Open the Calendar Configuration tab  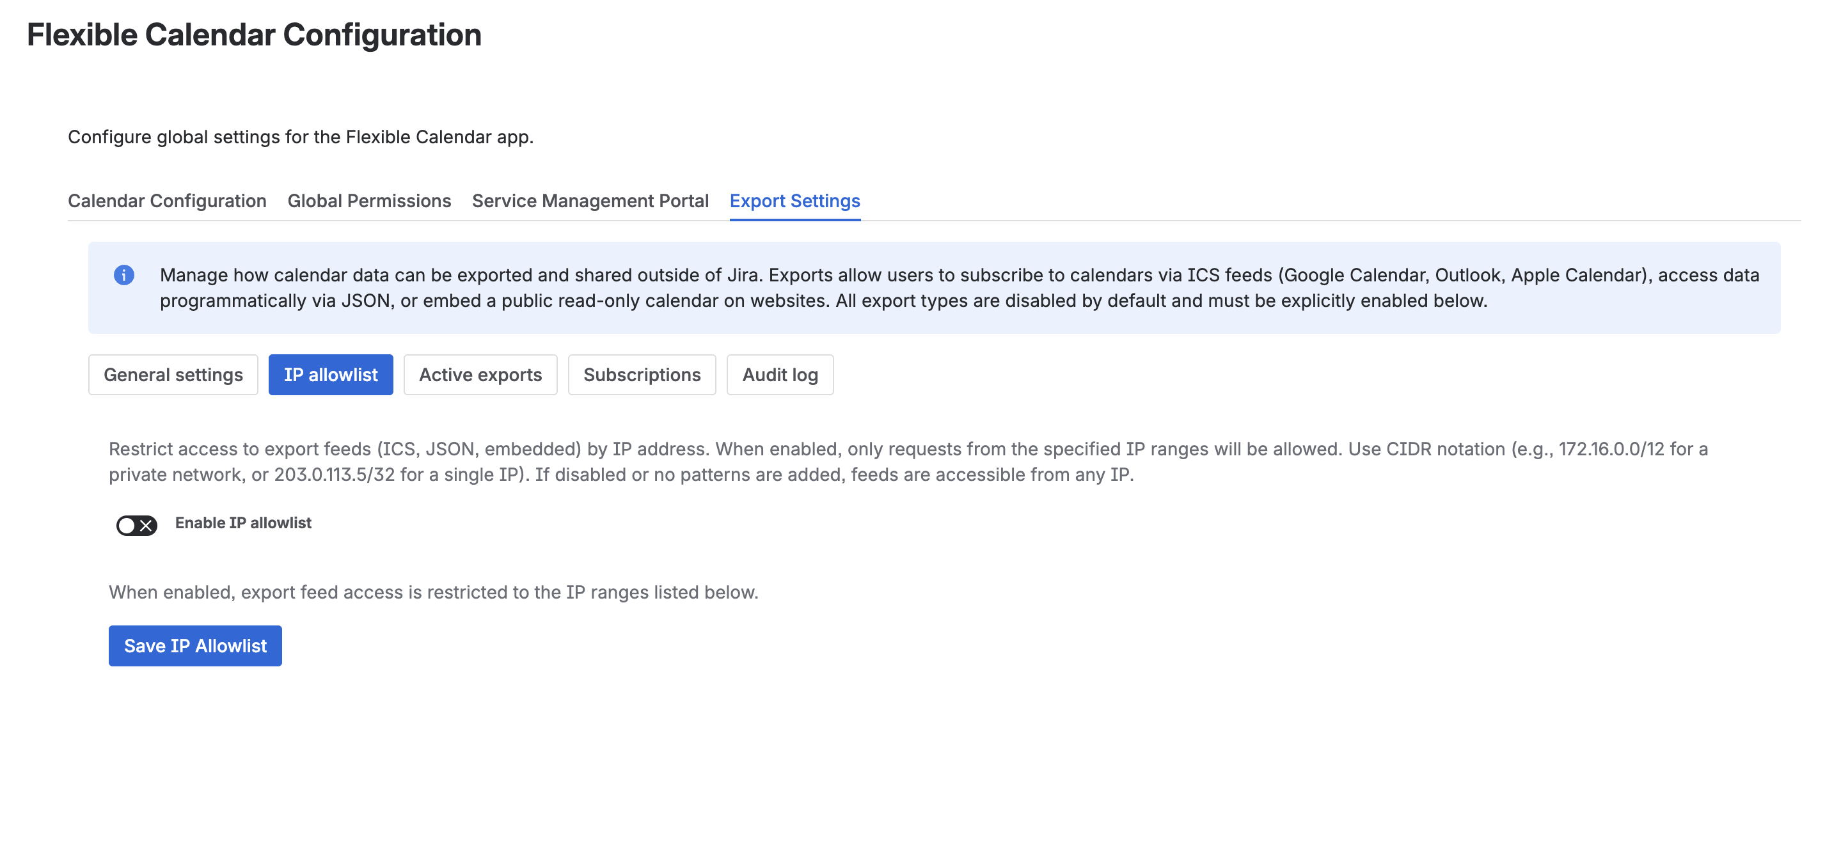[166, 201]
